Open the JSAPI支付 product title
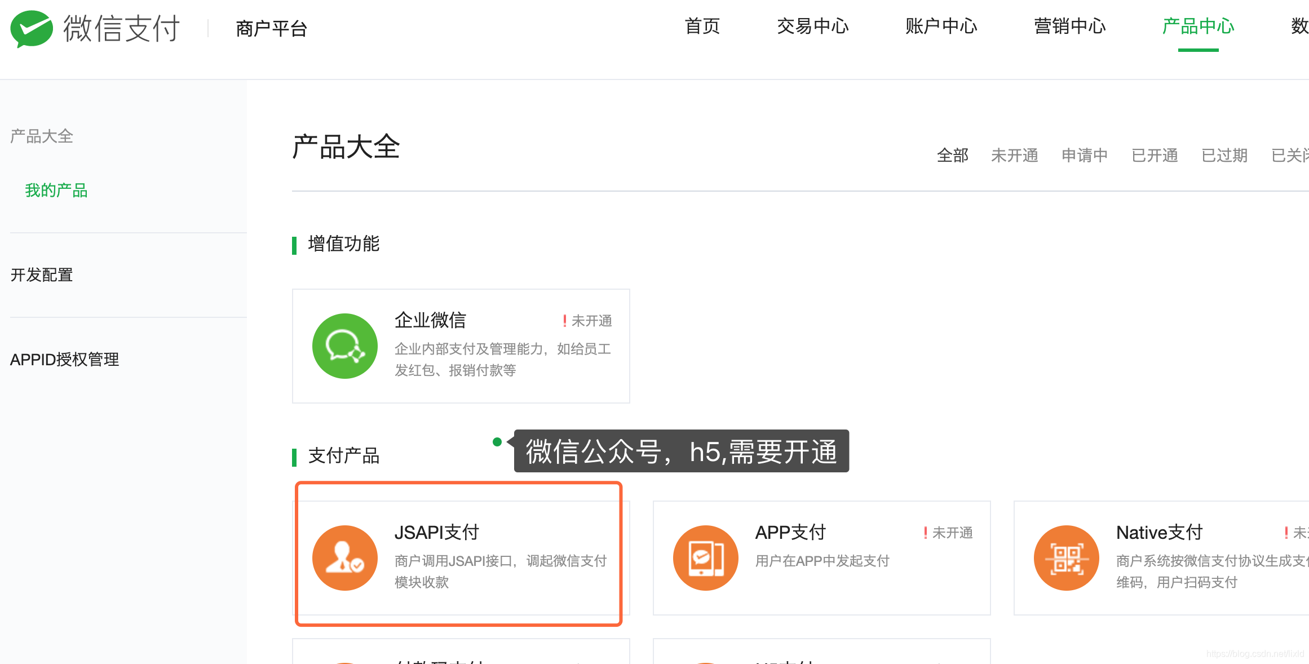Image resolution: width=1309 pixels, height=664 pixels. 436,532
